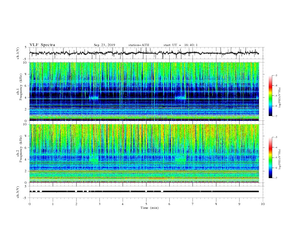Click time axis tick label "2"

pyautogui.click(x=76, y=204)
